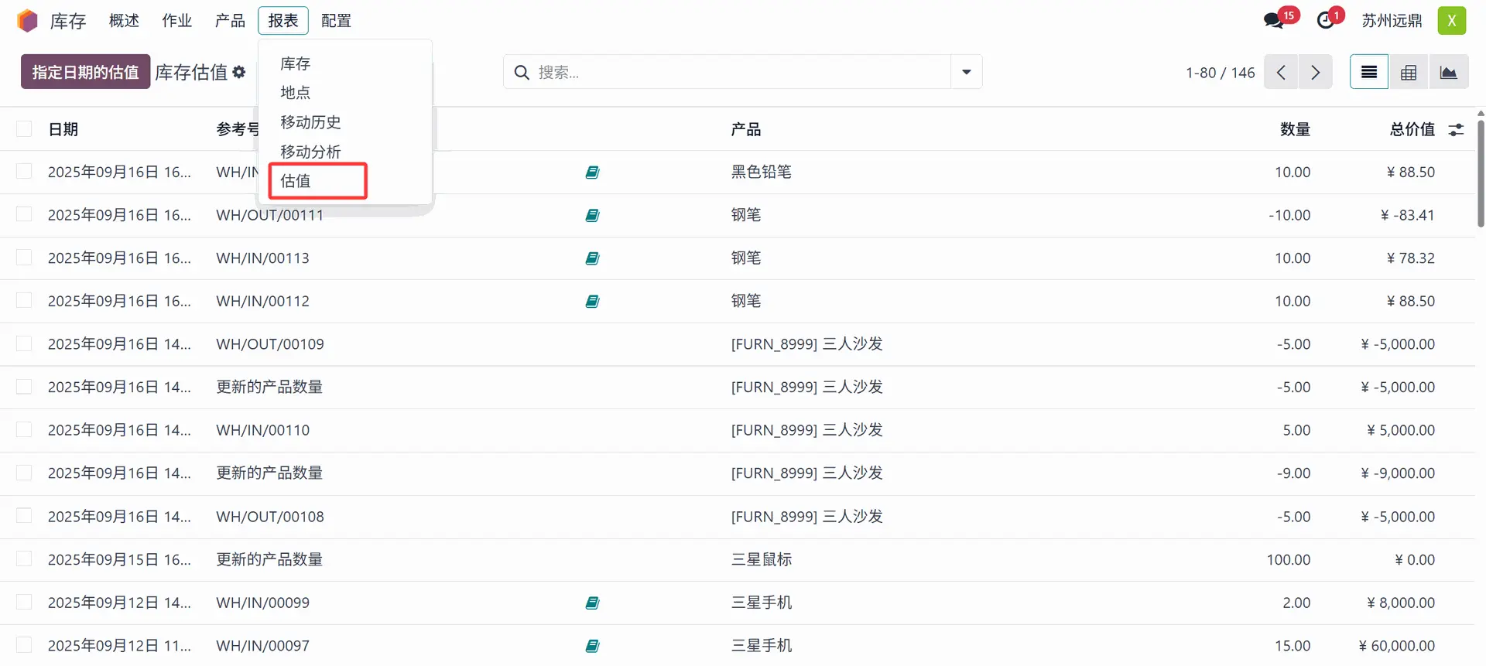Switch to list view

point(1368,72)
